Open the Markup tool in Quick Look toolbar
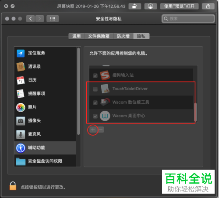Image resolution: width=219 pixels, height=198 pixels. point(151,6)
